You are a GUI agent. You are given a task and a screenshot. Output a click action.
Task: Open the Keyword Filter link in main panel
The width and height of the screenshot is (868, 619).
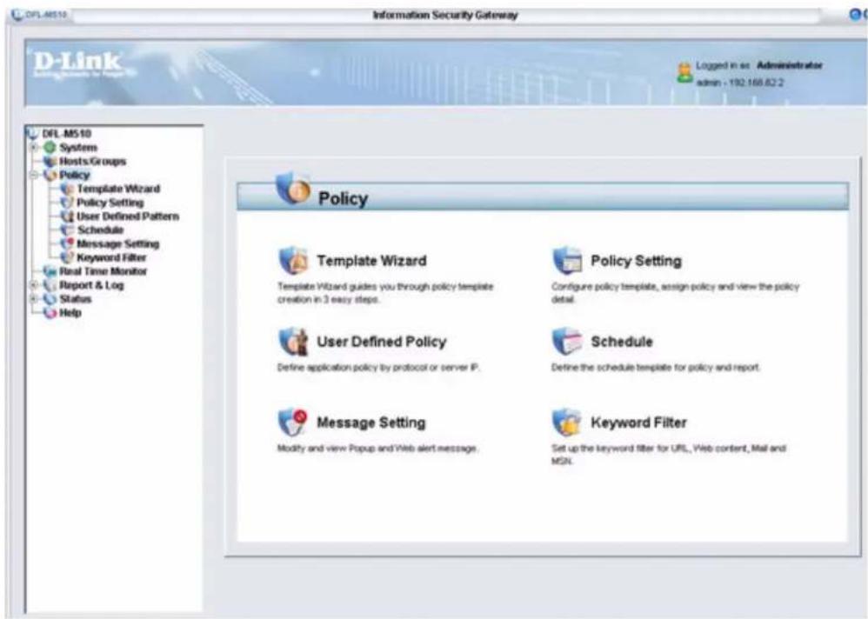coord(638,422)
